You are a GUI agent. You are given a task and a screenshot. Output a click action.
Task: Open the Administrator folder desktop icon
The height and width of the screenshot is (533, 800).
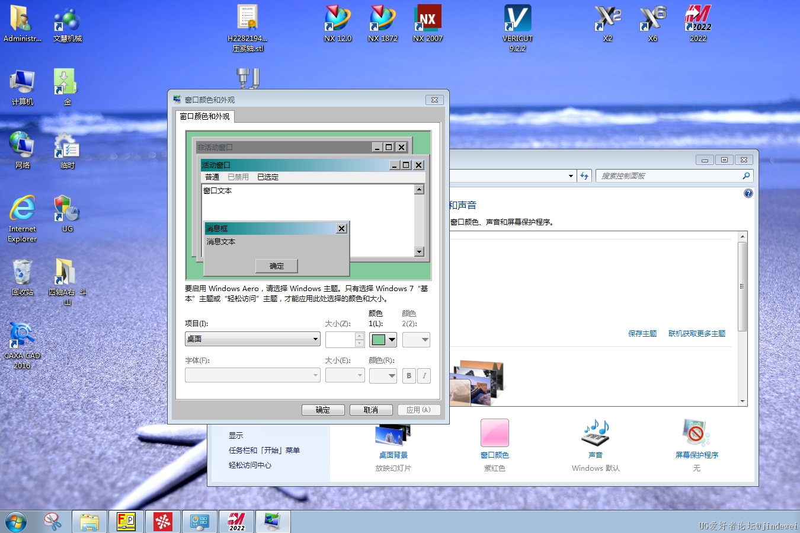coord(22,24)
